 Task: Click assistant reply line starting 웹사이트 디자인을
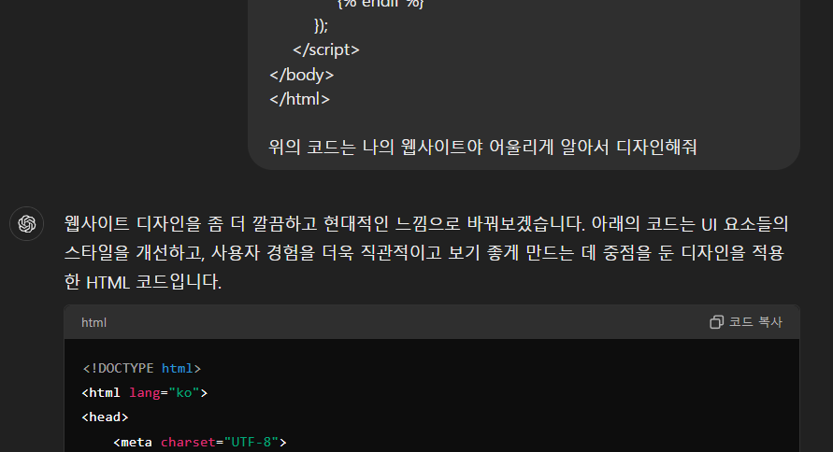coord(426,224)
